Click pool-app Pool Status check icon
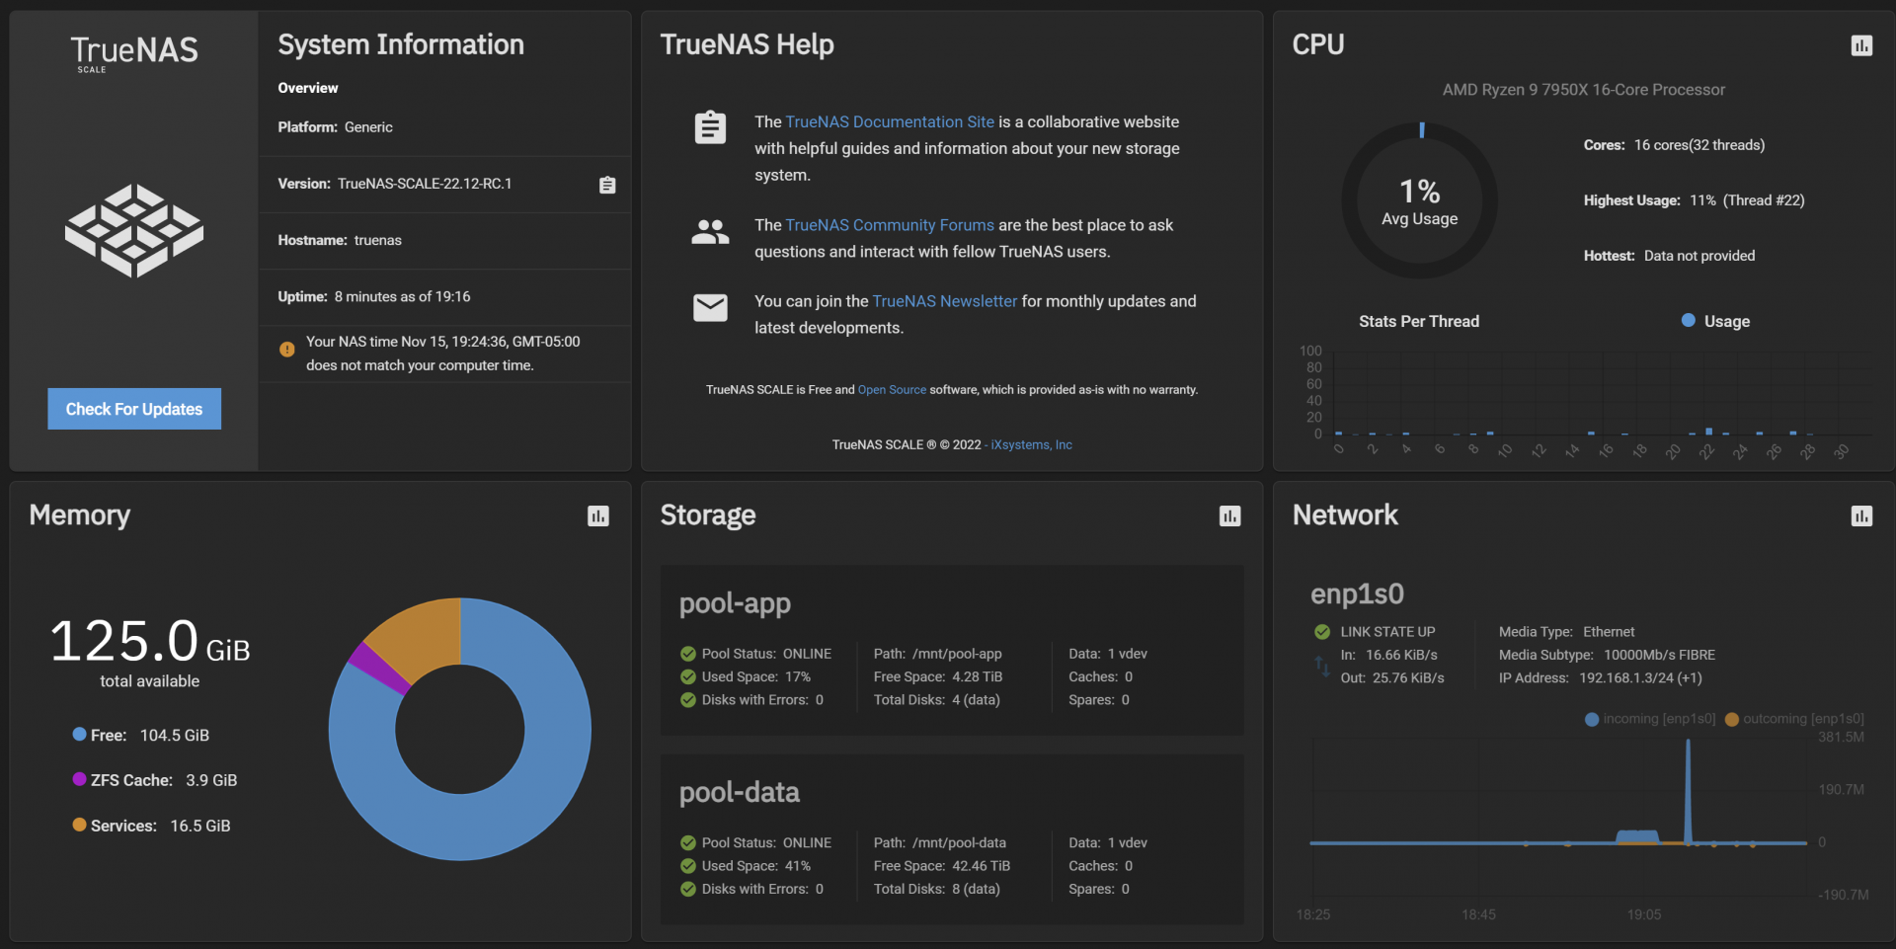This screenshot has height=949, width=1896. [x=688, y=654]
